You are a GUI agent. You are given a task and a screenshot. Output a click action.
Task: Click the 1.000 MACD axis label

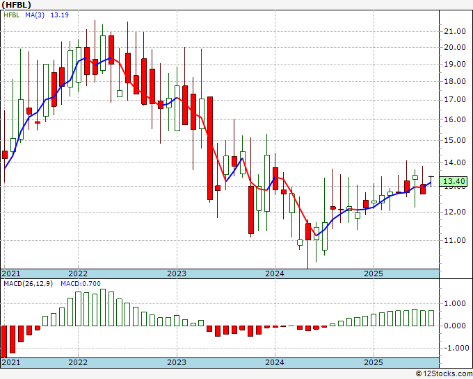click(455, 303)
